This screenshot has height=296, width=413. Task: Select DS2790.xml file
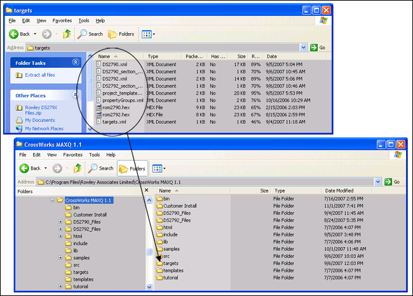pos(115,64)
